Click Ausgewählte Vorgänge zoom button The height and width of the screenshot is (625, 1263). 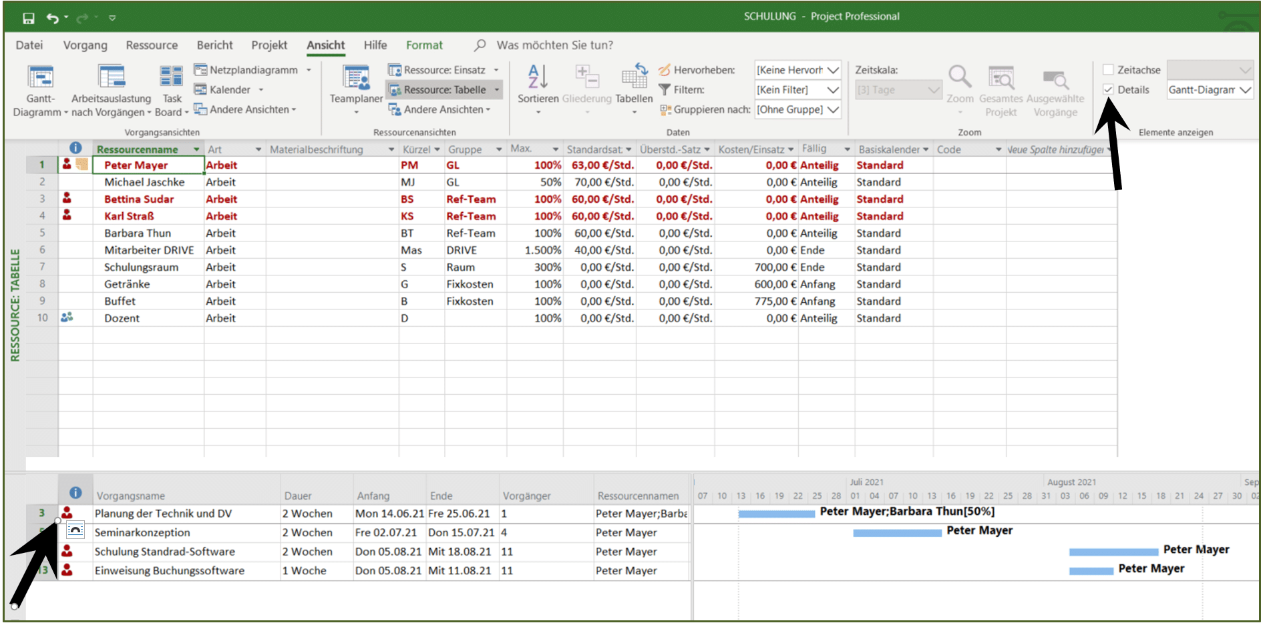click(1055, 91)
